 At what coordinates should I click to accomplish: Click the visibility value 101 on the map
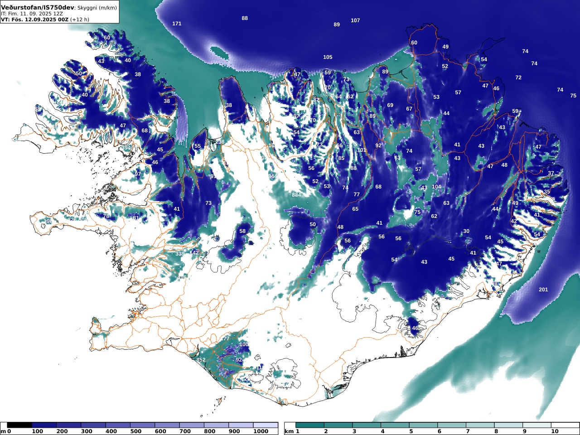pos(362,150)
